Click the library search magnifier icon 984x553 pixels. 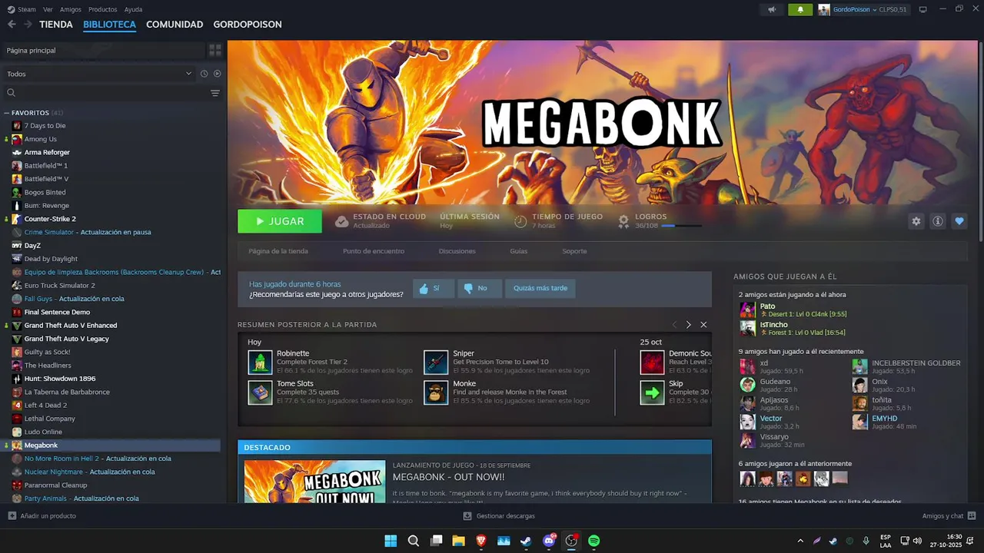(12, 93)
